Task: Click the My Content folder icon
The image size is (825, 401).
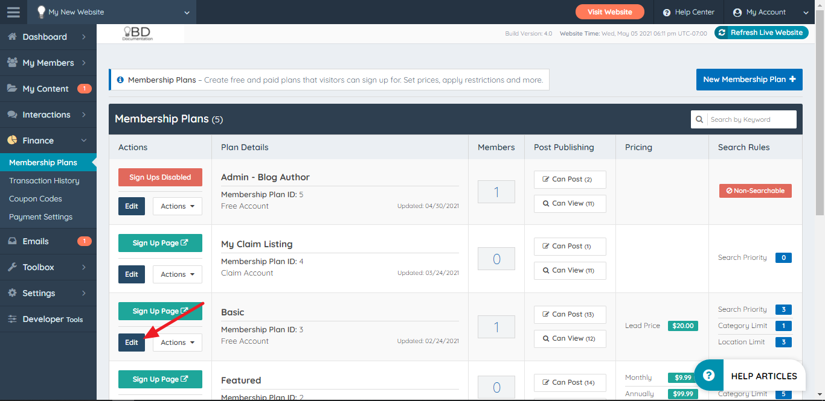Action: coord(12,89)
